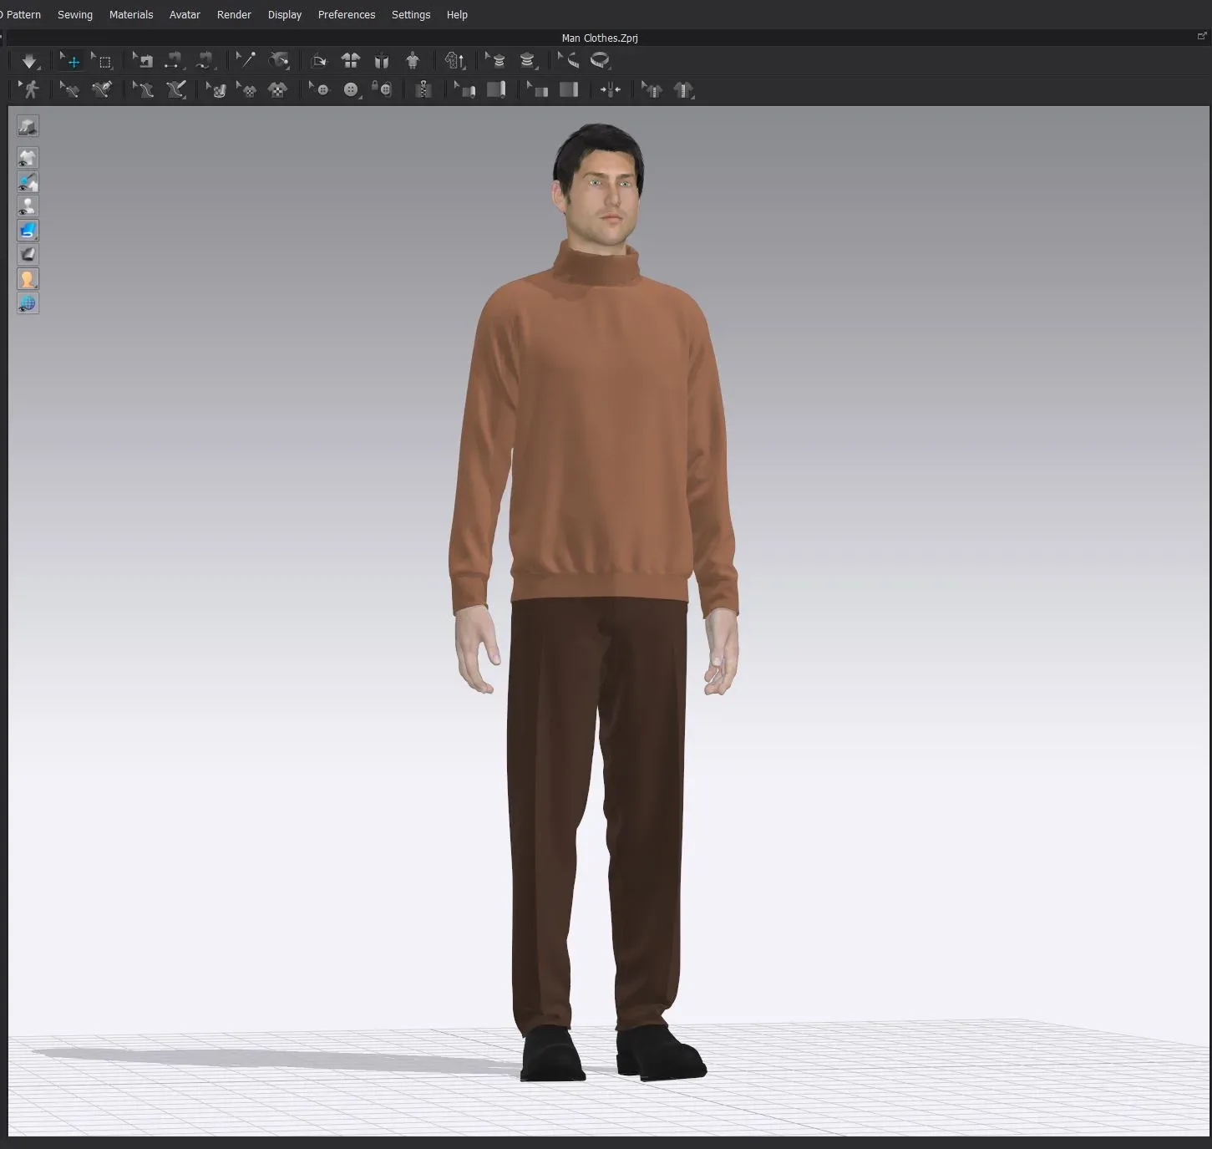Select the Select/Move tool with blue cross
Screen dimensions: 1212x1149
[71, 61]
